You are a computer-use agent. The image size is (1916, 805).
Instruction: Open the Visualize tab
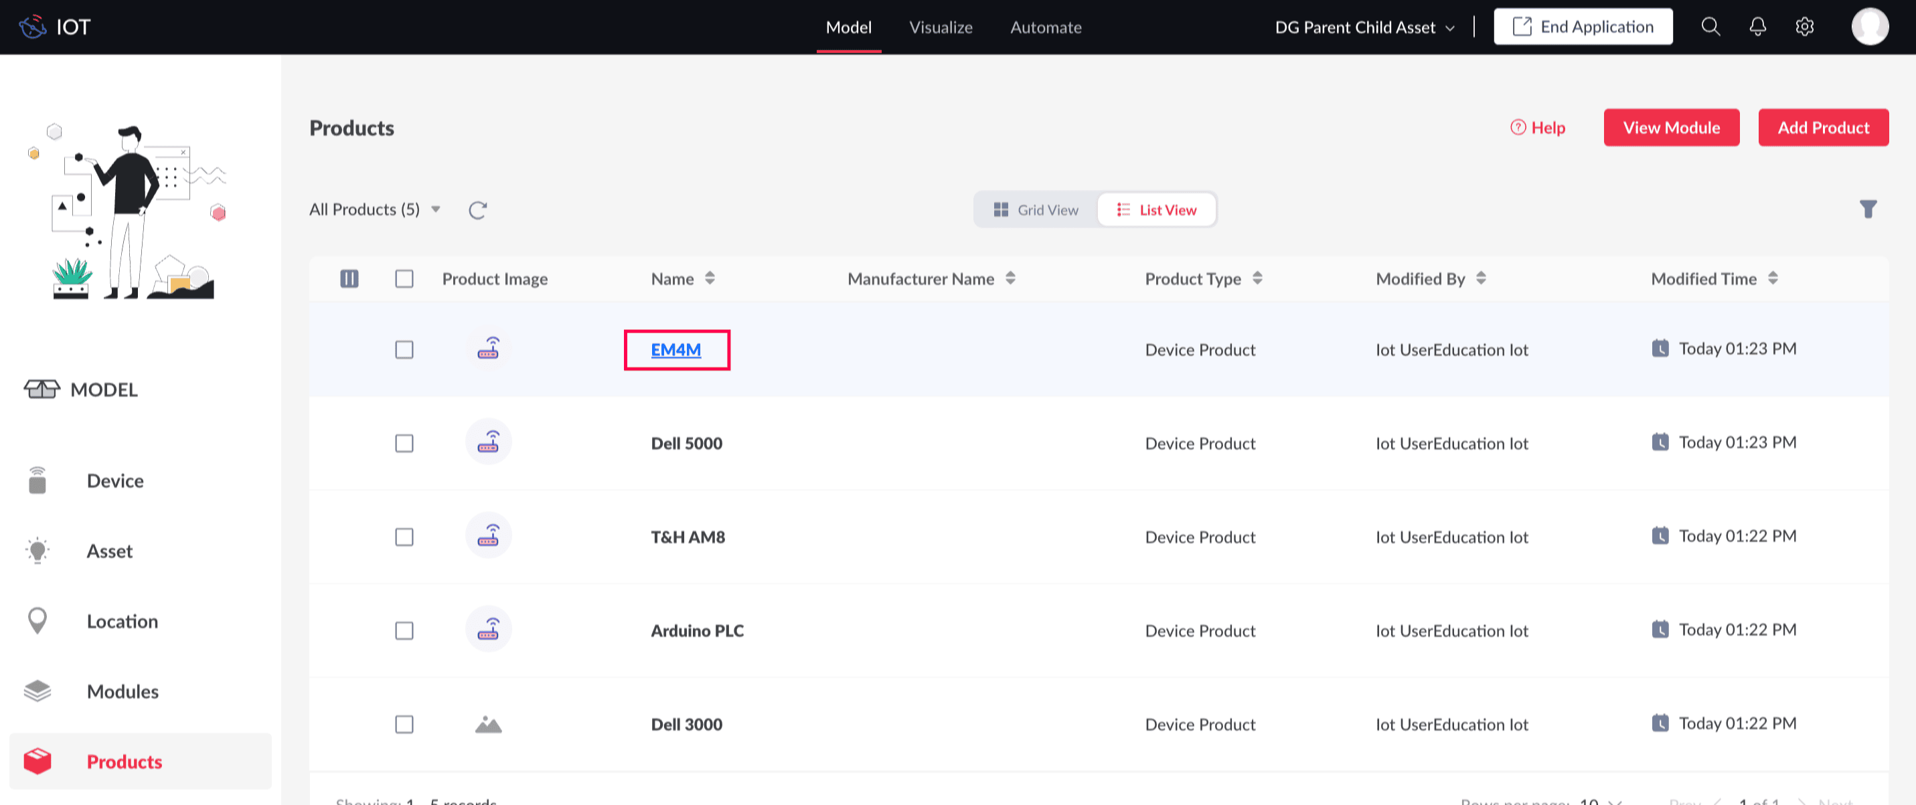click(940, 27)
